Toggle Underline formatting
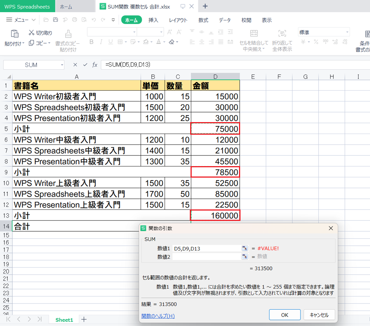The height and width of the screenshot is (326, 370). pos(110,42)
